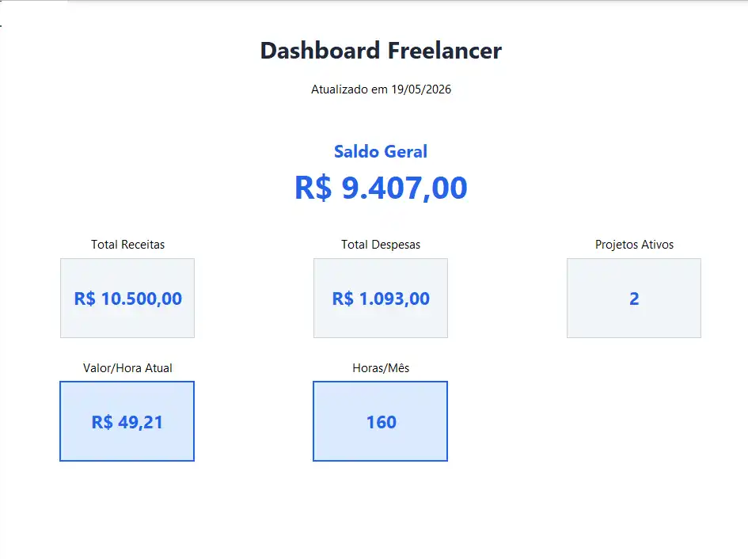Click the Dashboard Freelancer page heading
This screenshot has height=559, width=748.
pos(381,51)
